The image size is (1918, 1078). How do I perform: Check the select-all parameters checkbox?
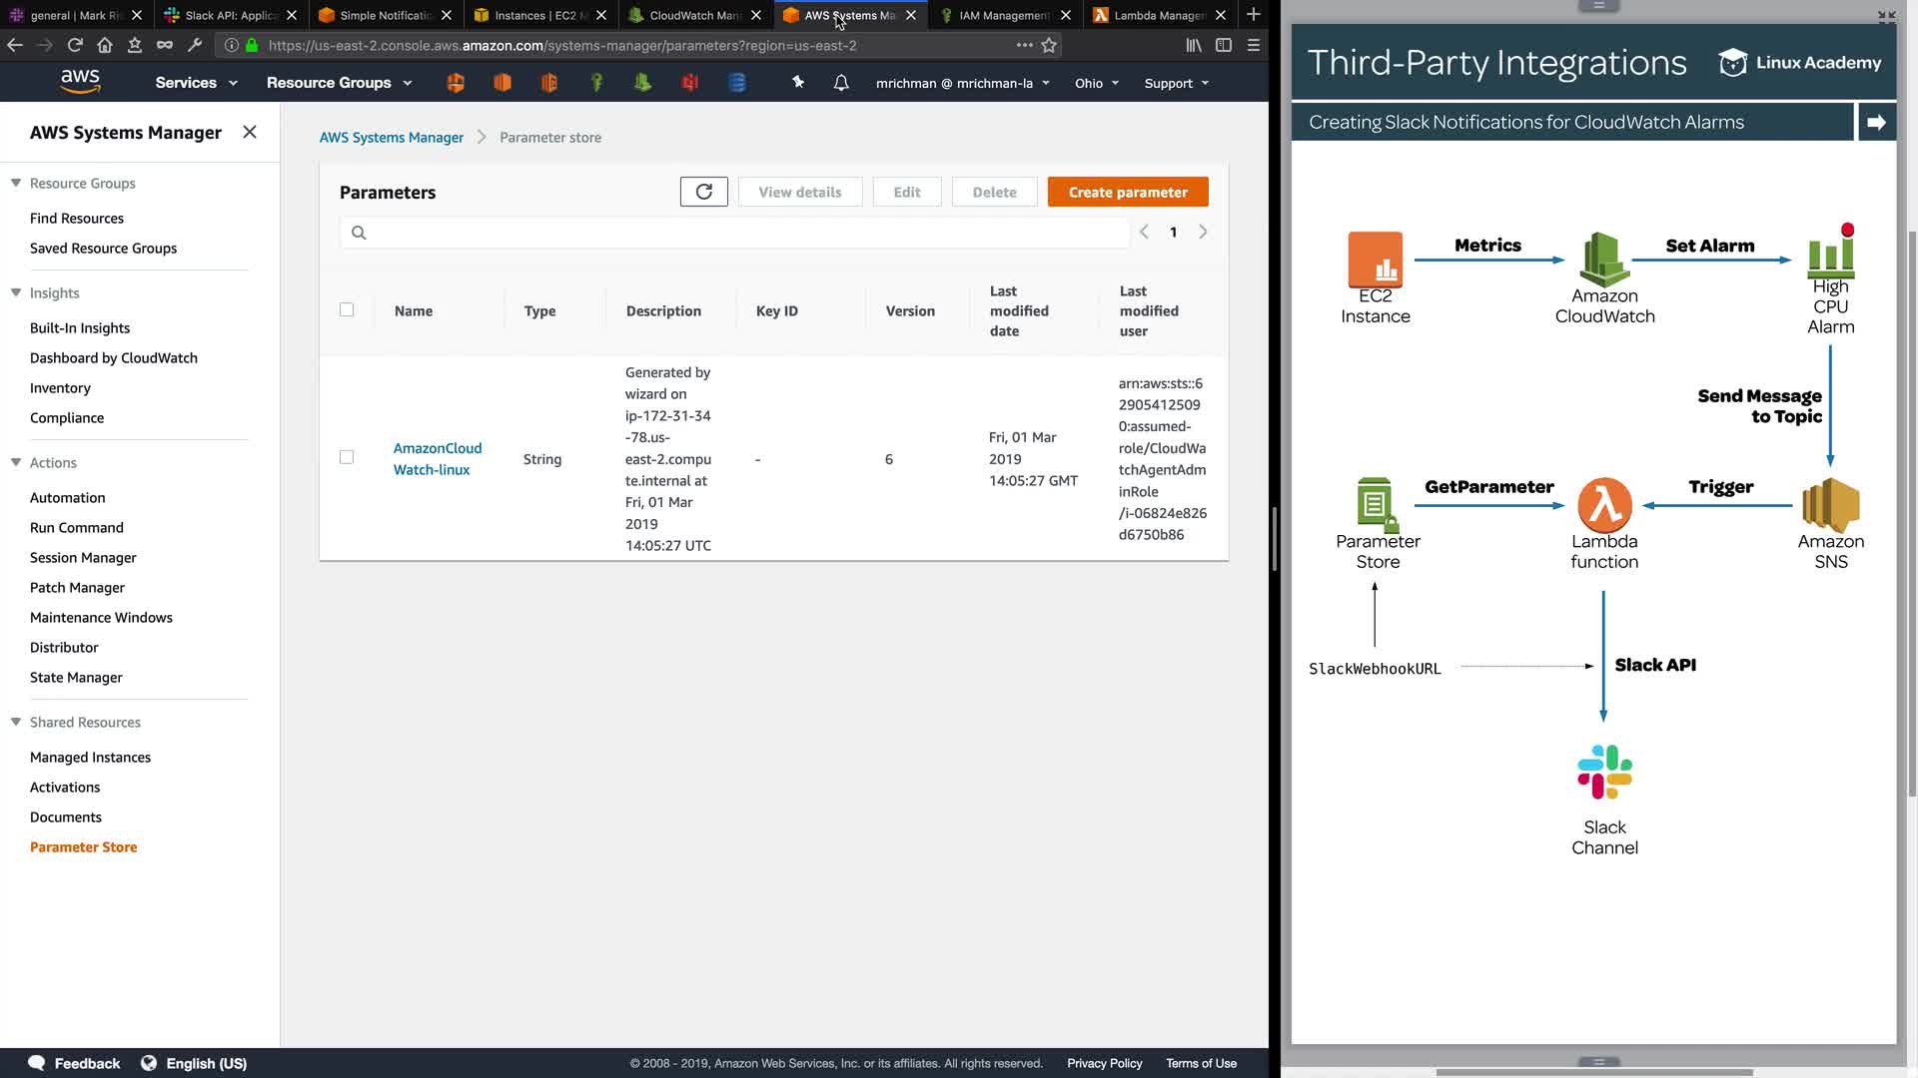(x=347, y=309)
